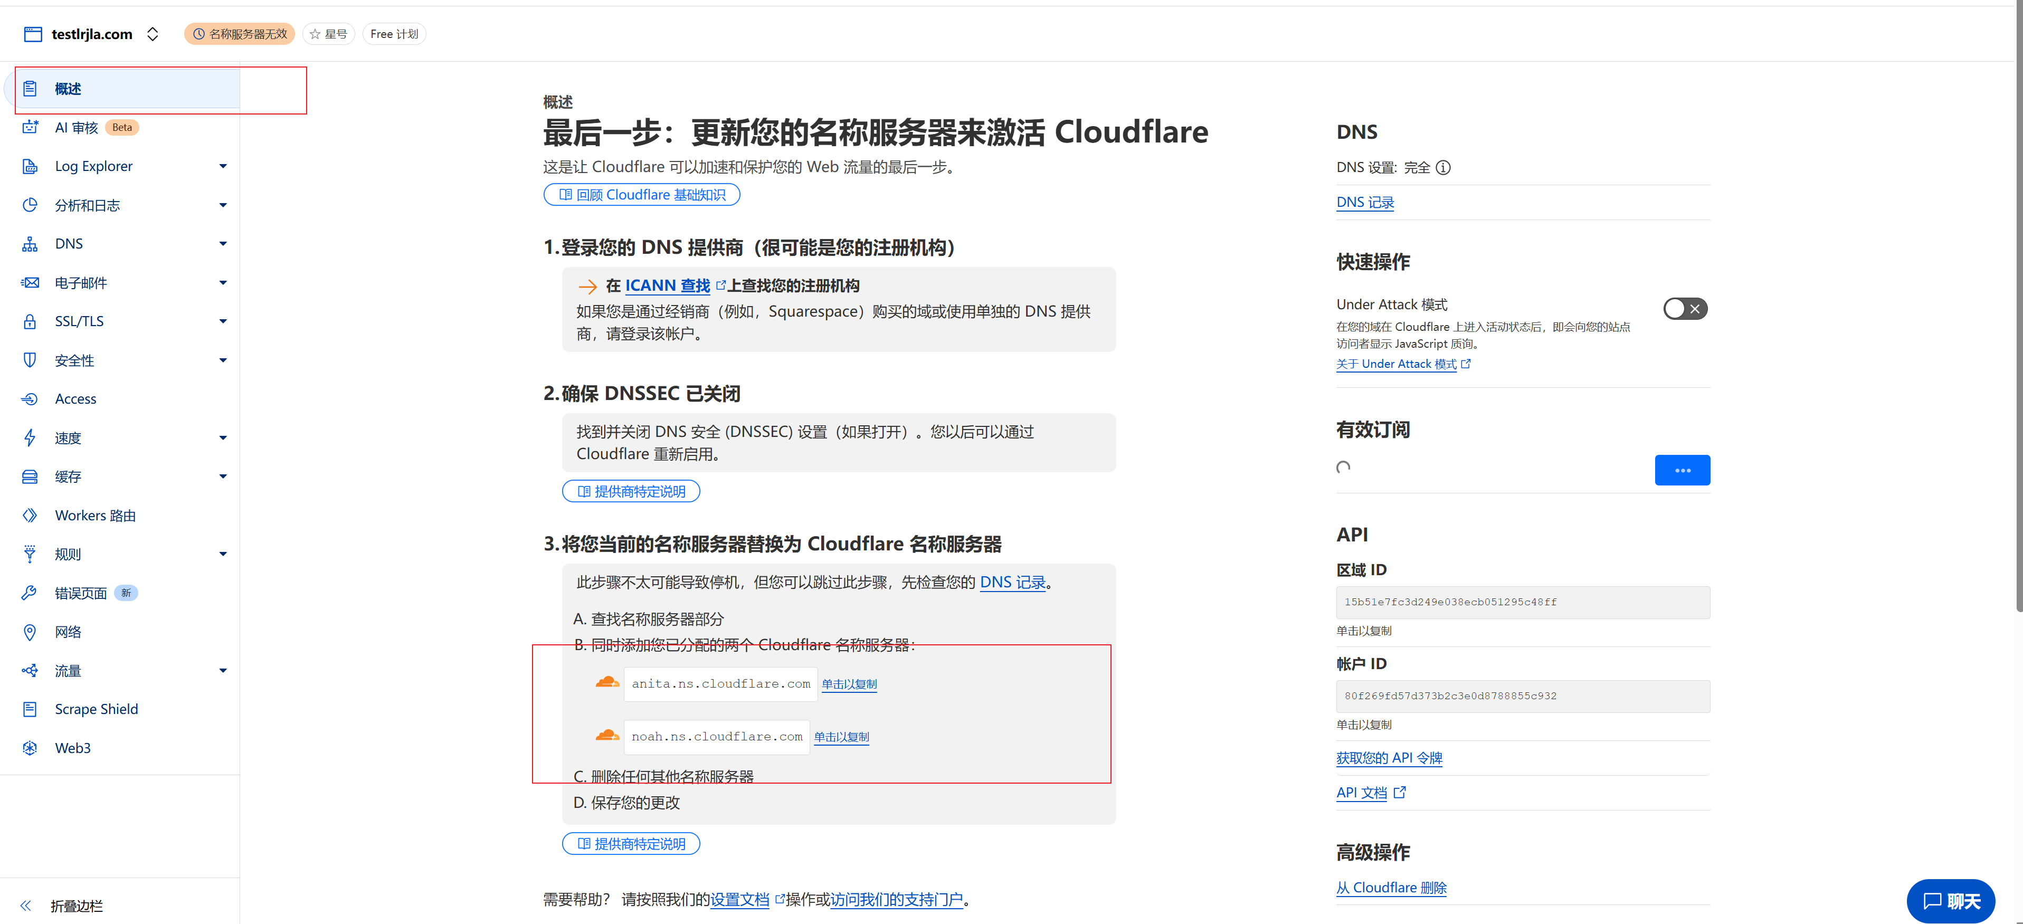Copy the 区域 ID value field
Image resolution: width=2023 pixels, height=924 pixels.
(x=1523, y=602)
